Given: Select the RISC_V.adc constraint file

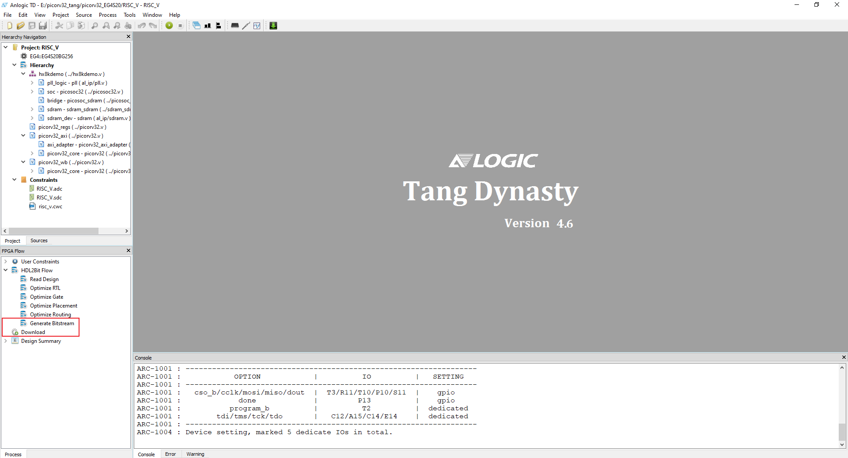Looking at the screenshot, I should 49,189.
